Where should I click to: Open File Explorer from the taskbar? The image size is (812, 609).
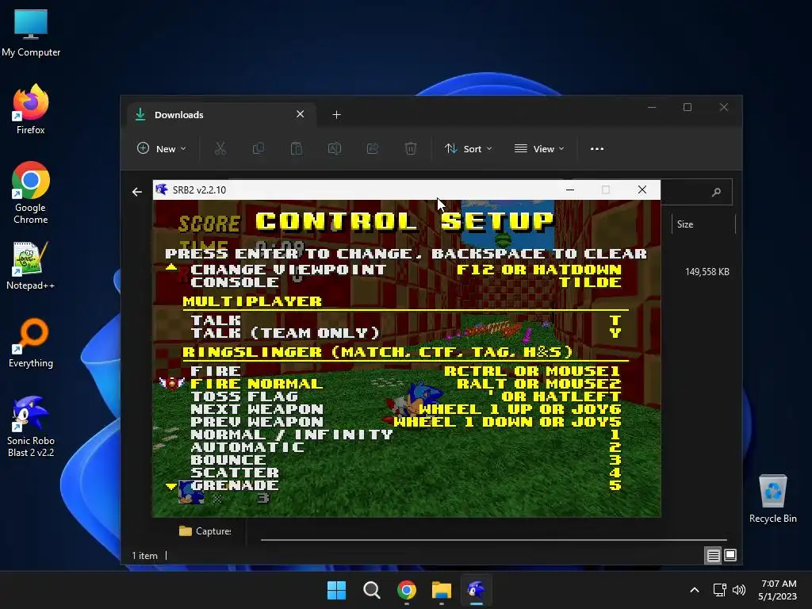coord(442,590)
